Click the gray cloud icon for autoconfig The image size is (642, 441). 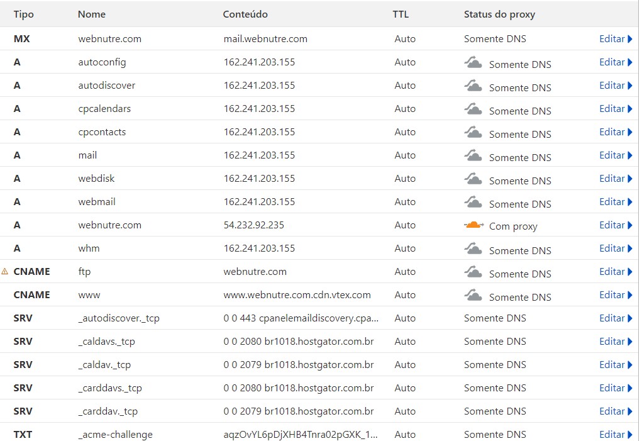tap(473, 62)
